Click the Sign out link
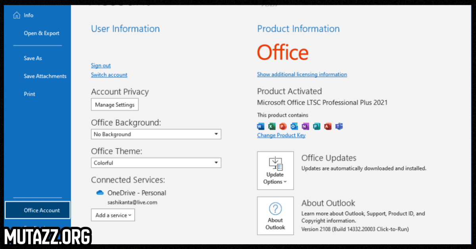 (x=101, y=66)
